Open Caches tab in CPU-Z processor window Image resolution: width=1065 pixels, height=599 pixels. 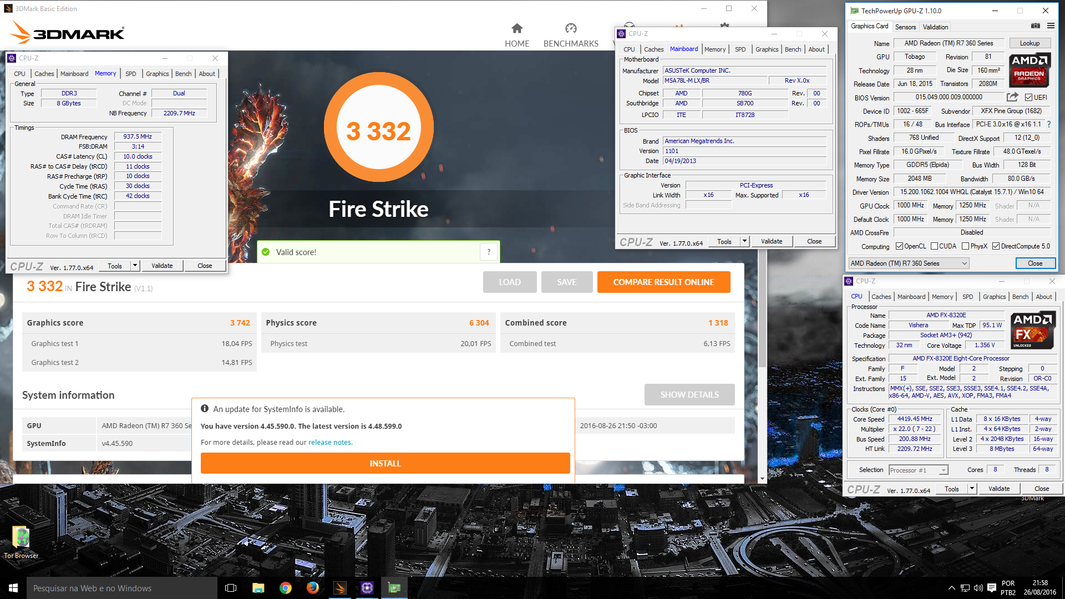pos(881,297)
